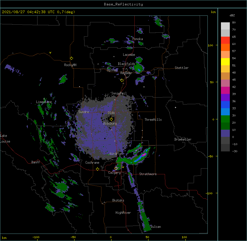Click the RockyMH label

click(x=70, y=65)
